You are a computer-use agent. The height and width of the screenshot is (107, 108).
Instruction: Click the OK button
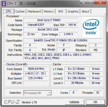96,102
